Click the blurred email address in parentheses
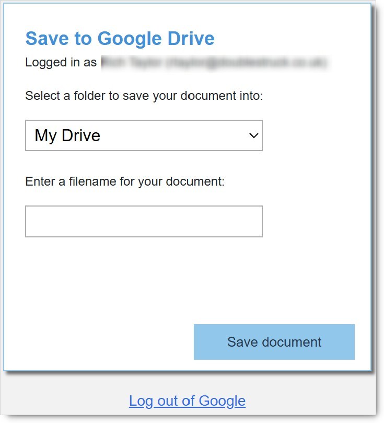Screen dimensions: 384x423 (x=246, y=62)
